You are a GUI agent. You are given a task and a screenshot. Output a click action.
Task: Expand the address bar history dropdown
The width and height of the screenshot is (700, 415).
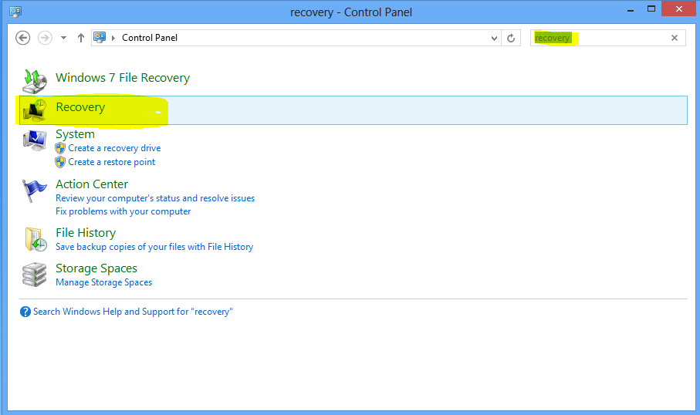[494, 38]
